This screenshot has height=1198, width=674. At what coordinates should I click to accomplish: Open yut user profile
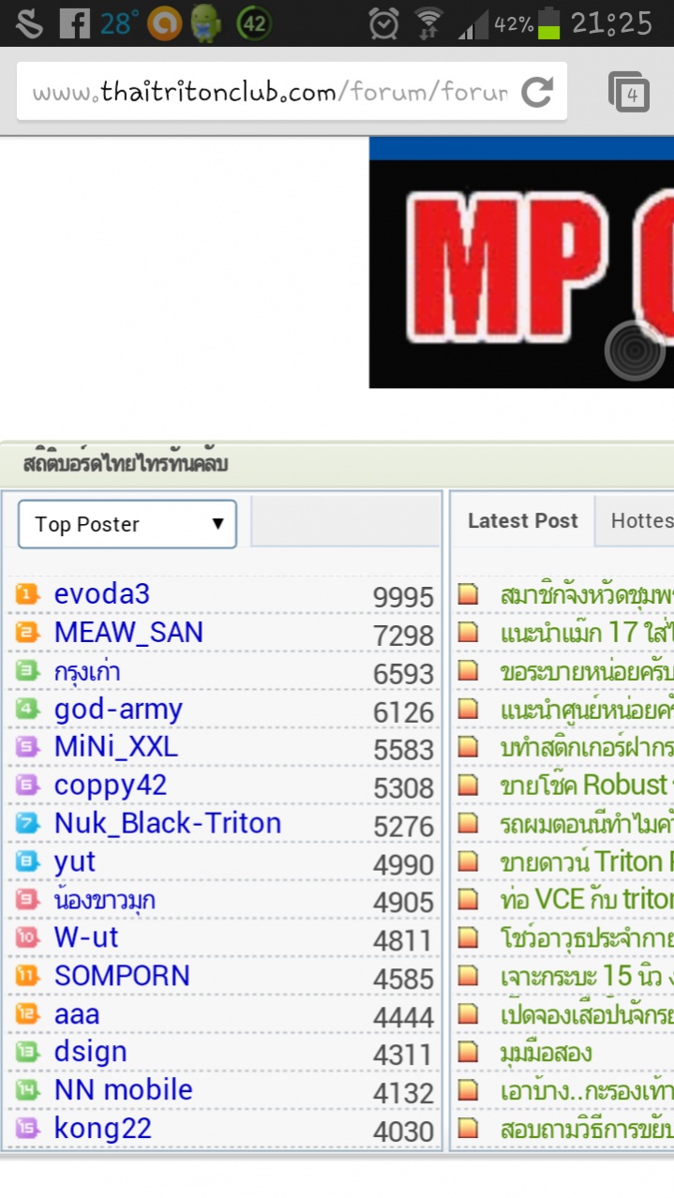pos(75,862)
